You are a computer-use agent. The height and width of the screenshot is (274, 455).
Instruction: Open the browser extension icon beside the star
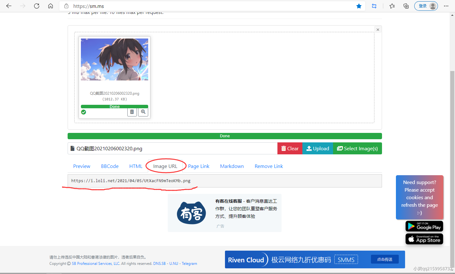click(x=374, y=6)
